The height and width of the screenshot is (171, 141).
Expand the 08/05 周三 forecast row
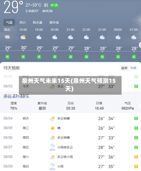(70, 128)
